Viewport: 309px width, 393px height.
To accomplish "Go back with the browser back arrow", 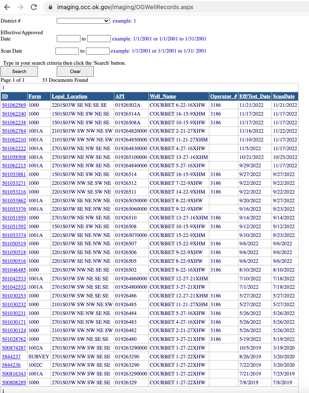I will pos(7,7).
